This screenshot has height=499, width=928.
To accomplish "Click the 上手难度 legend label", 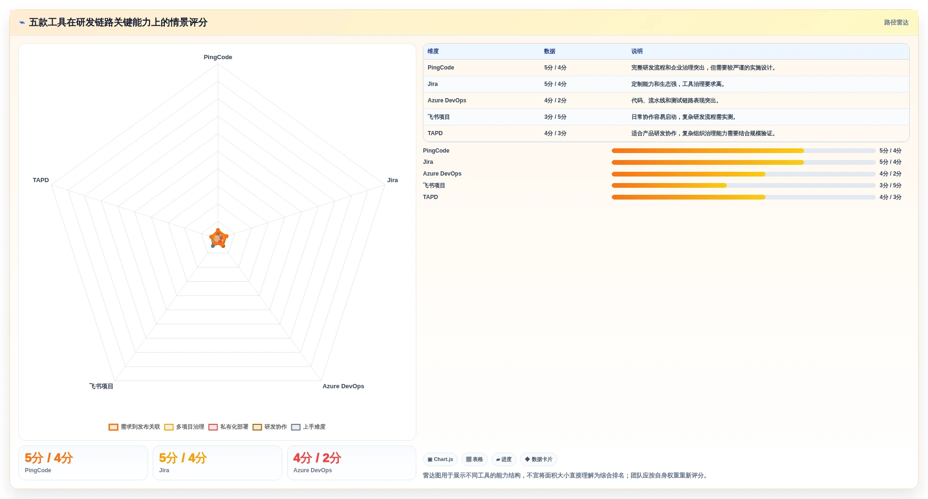I will click(x=314, y=427).
